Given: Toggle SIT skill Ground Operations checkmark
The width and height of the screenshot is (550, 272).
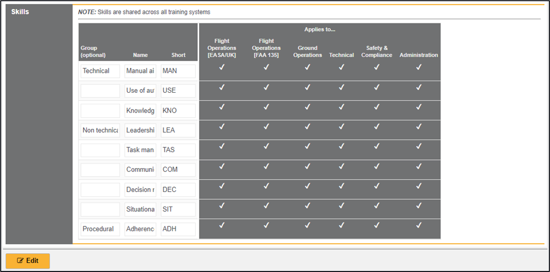Looking at the screenshot, I should 307,205.
